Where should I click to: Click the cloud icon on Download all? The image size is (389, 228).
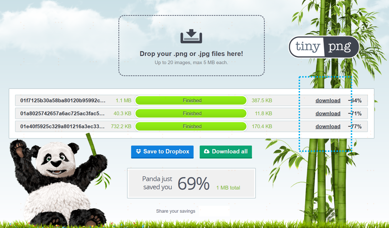[207, 151]
